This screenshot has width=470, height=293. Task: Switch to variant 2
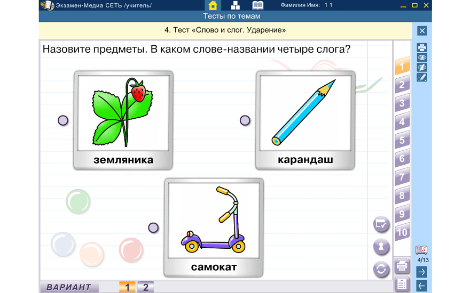(146, 287)
